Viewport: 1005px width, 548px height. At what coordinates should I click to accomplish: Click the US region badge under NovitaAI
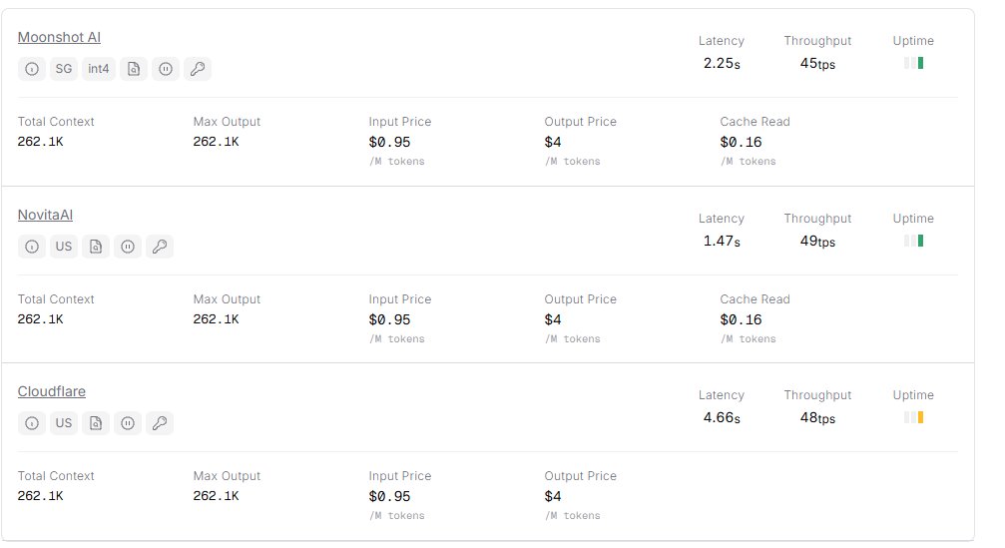pyautogui.click(x=64, y=247)
